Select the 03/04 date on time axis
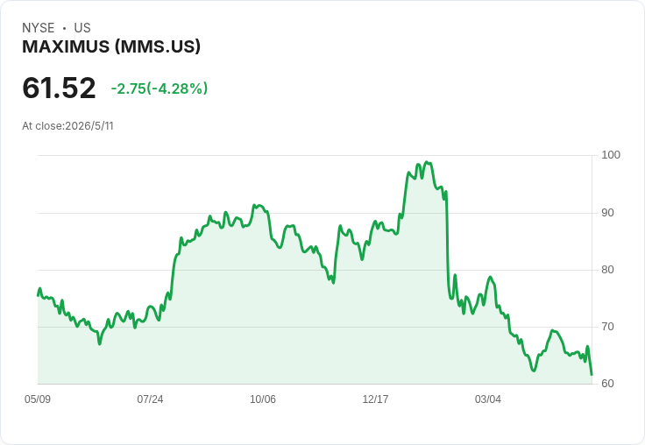Viewport: 645px width, 445px height. (x=488, y=399)
